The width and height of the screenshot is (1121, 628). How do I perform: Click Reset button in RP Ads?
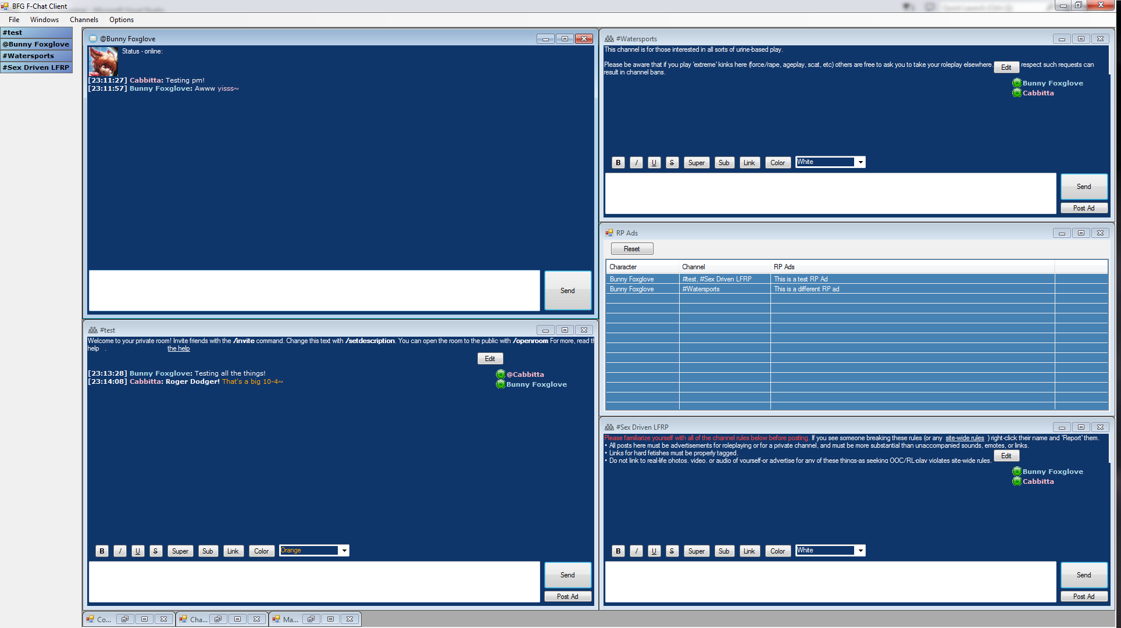click(631, 249)
